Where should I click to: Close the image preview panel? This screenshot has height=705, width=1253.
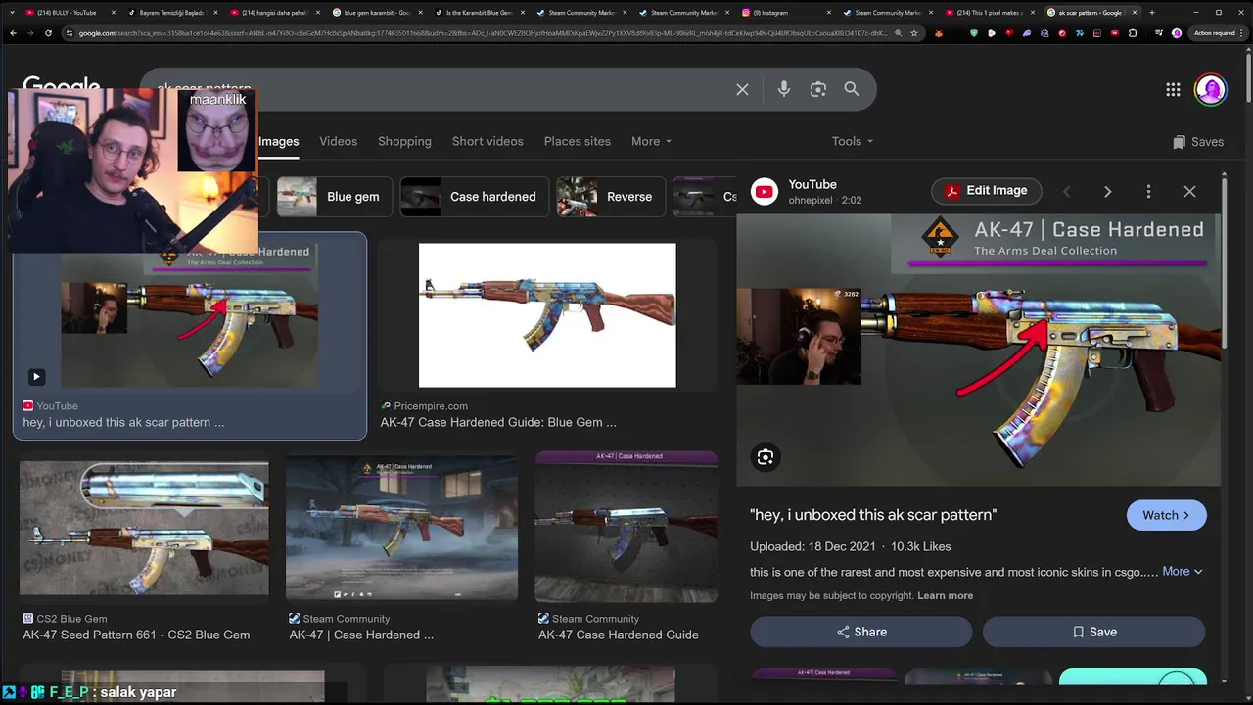tap(1189, 192)
